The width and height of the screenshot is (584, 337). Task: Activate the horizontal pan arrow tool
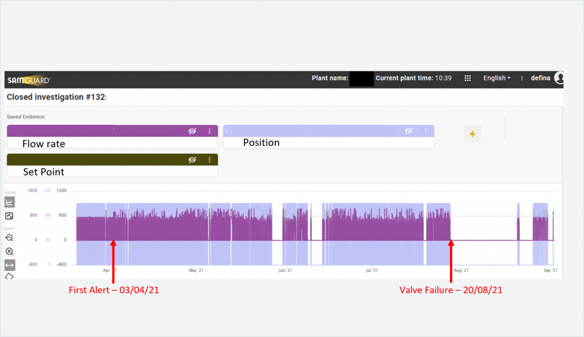pos(9,265)
